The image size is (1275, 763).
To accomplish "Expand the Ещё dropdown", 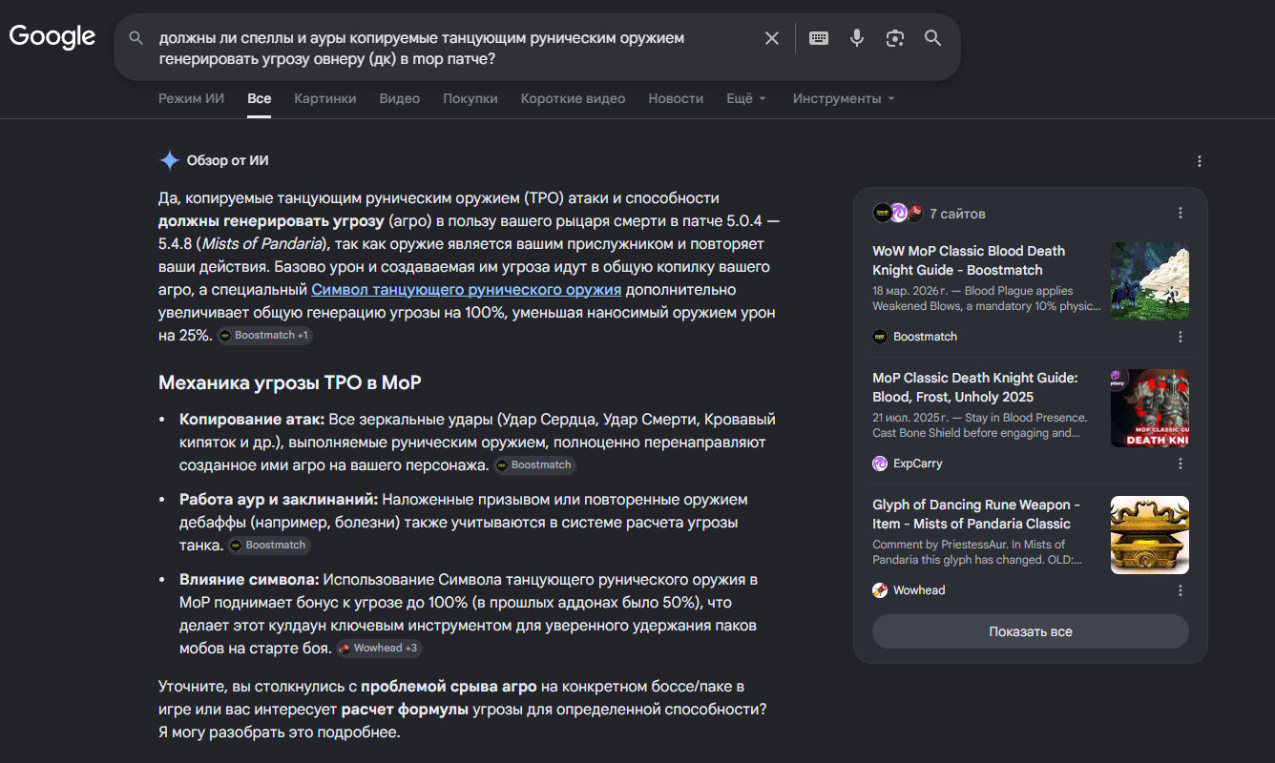I will click(x=746, y=98).
